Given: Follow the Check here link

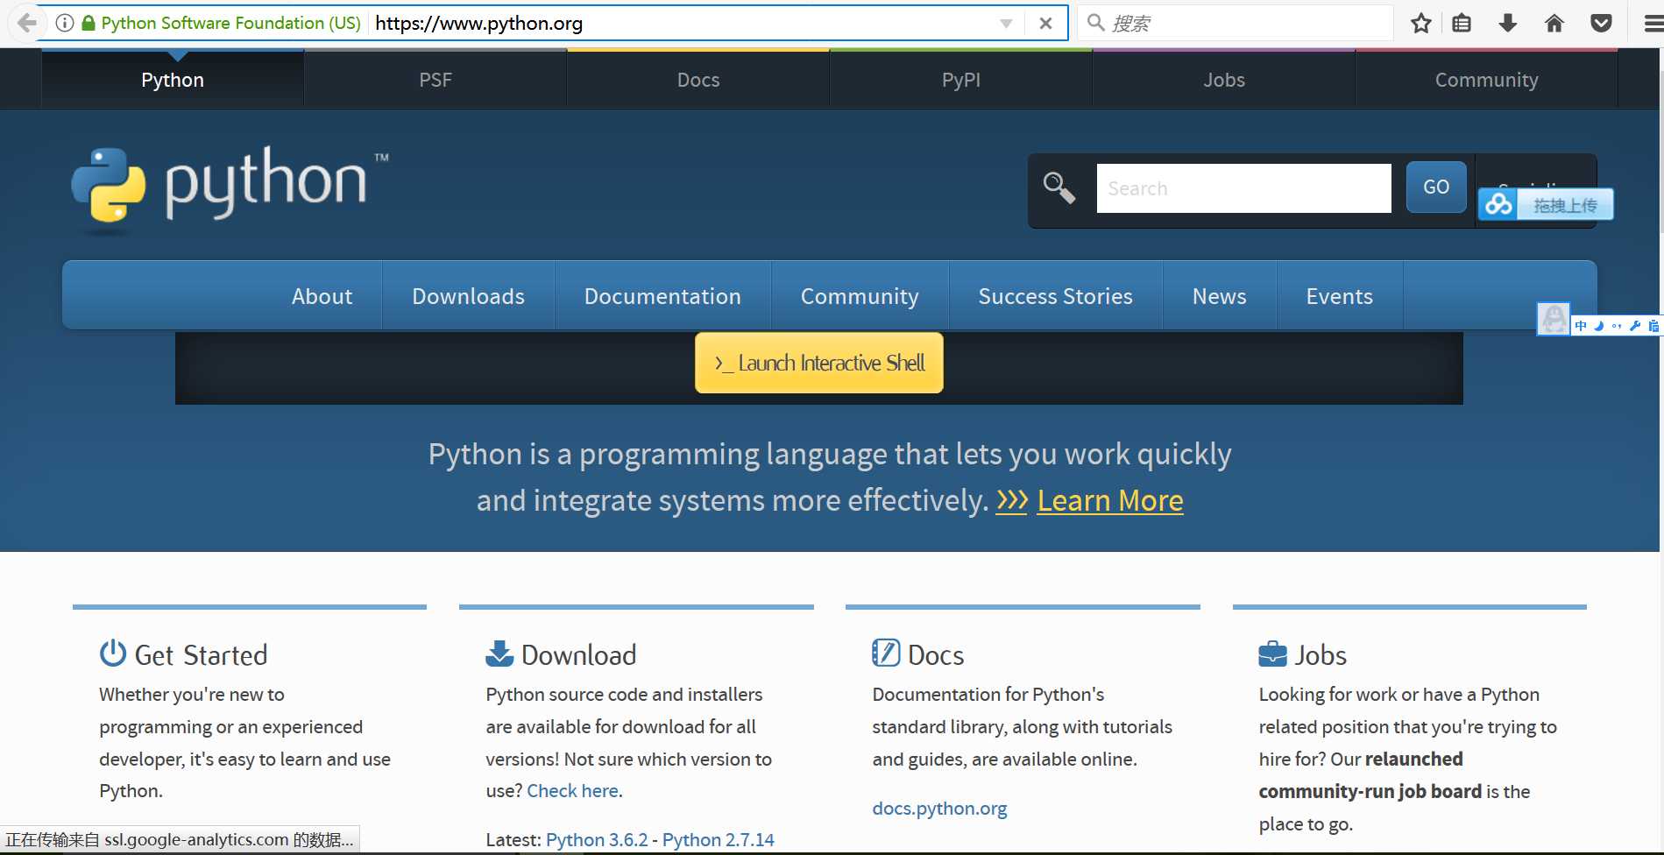Looking at the screenshot, I should [573, 790].
